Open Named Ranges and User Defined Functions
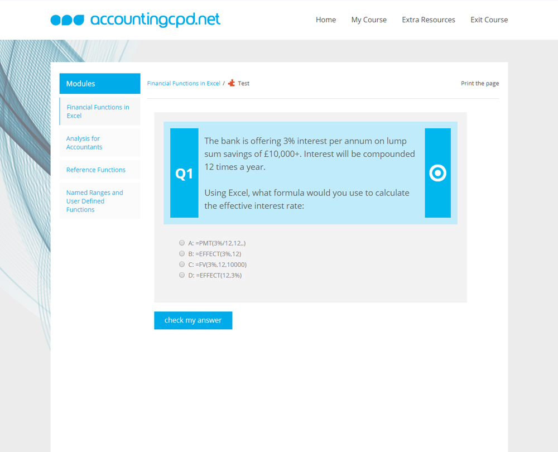 point(94,201)
